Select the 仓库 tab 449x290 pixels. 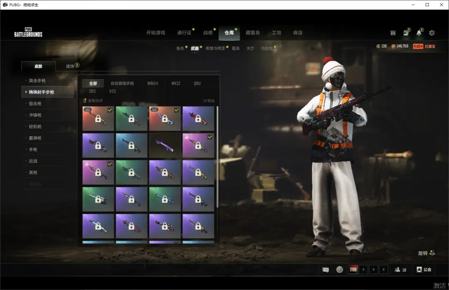click(229, 33)
